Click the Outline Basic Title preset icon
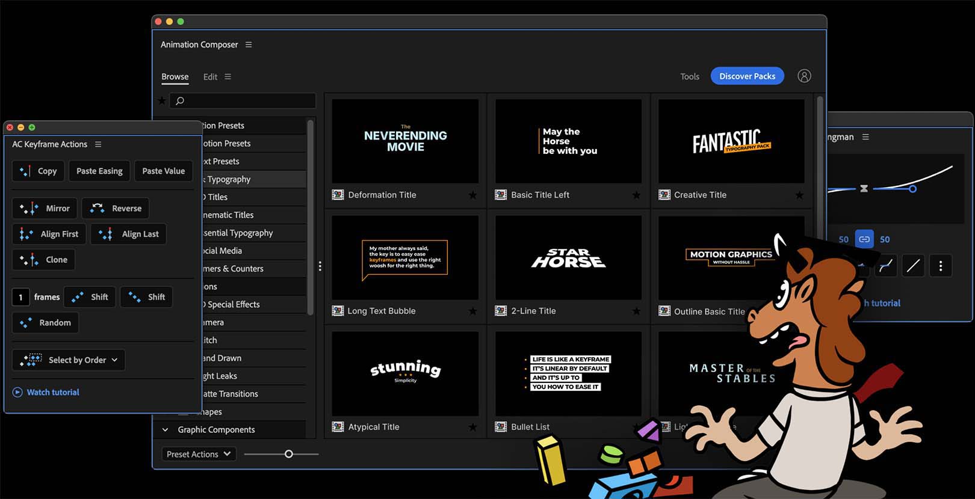This screenshot has height=499, width=975. [664, 311]
